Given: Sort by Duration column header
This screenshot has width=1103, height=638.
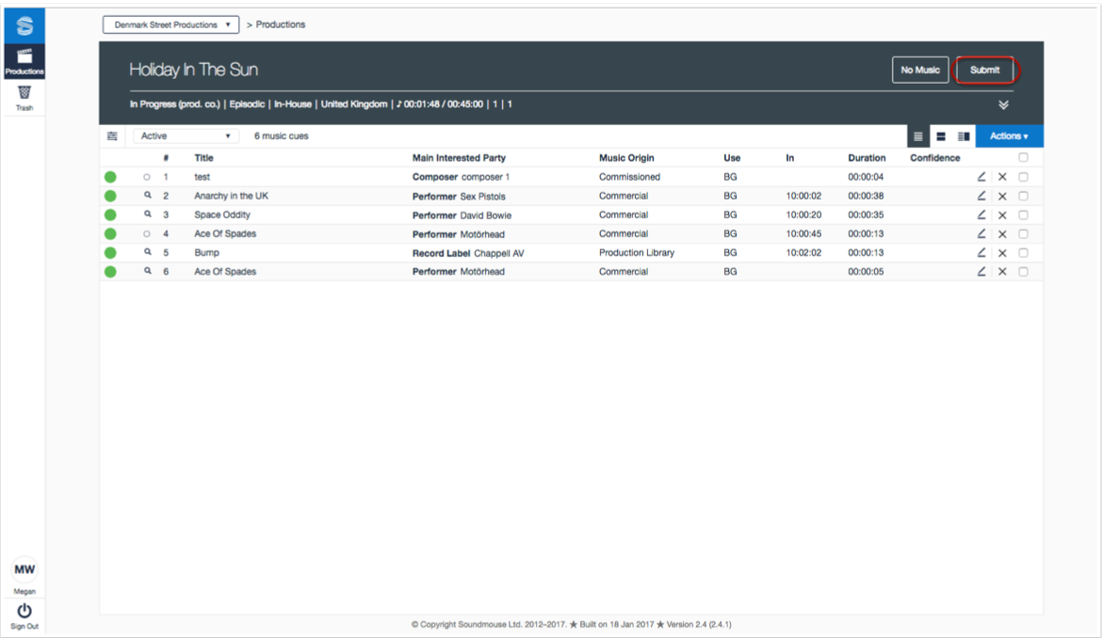Looking at the screenshot, I should tap(867, 158).
